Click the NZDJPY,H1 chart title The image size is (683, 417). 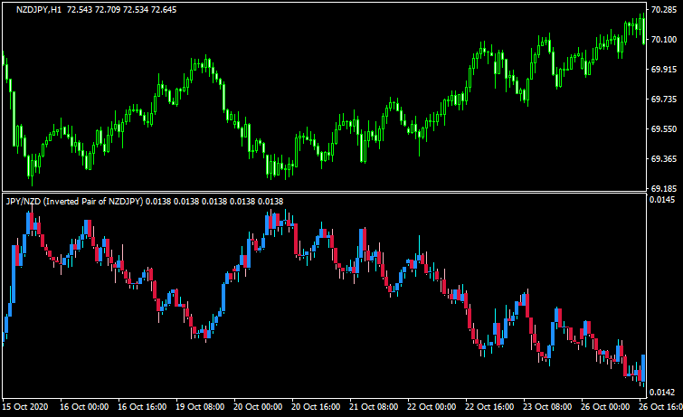(39, 9)
